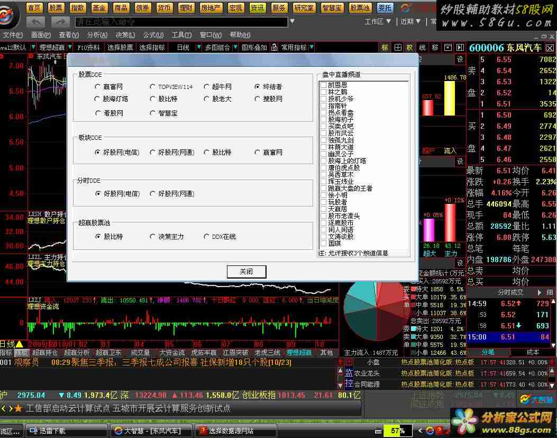Click the 选择指标 toolbar button
Screen dimensions: 557x438
[x=152, y=47]
